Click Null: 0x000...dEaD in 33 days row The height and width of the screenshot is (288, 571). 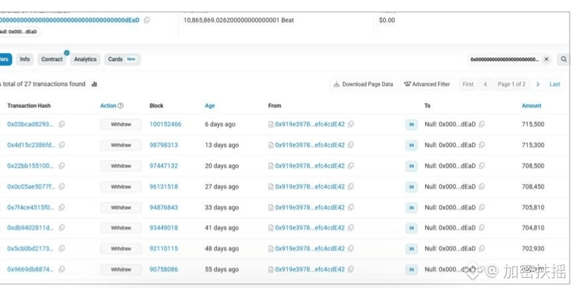pyautogui.click(x=450, y=207)
